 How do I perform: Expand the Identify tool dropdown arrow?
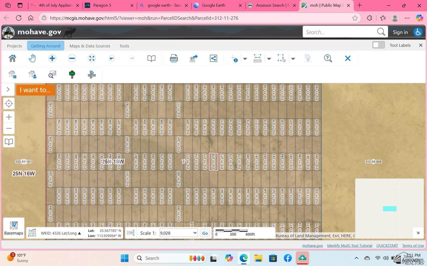coord(245,59)
